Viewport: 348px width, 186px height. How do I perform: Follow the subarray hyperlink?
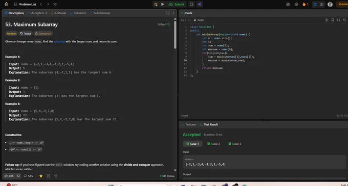pos(59,41)
